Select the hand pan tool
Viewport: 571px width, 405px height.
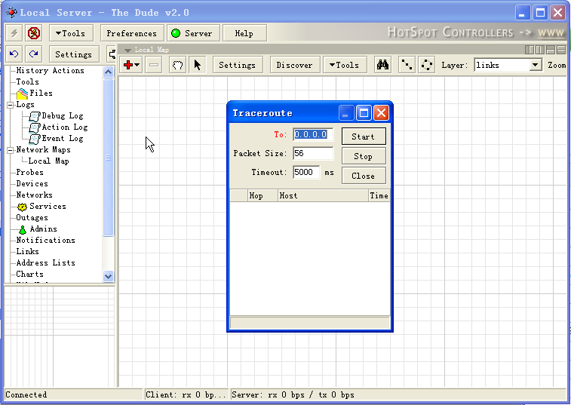pyautogui.click(x=177, y=65)
